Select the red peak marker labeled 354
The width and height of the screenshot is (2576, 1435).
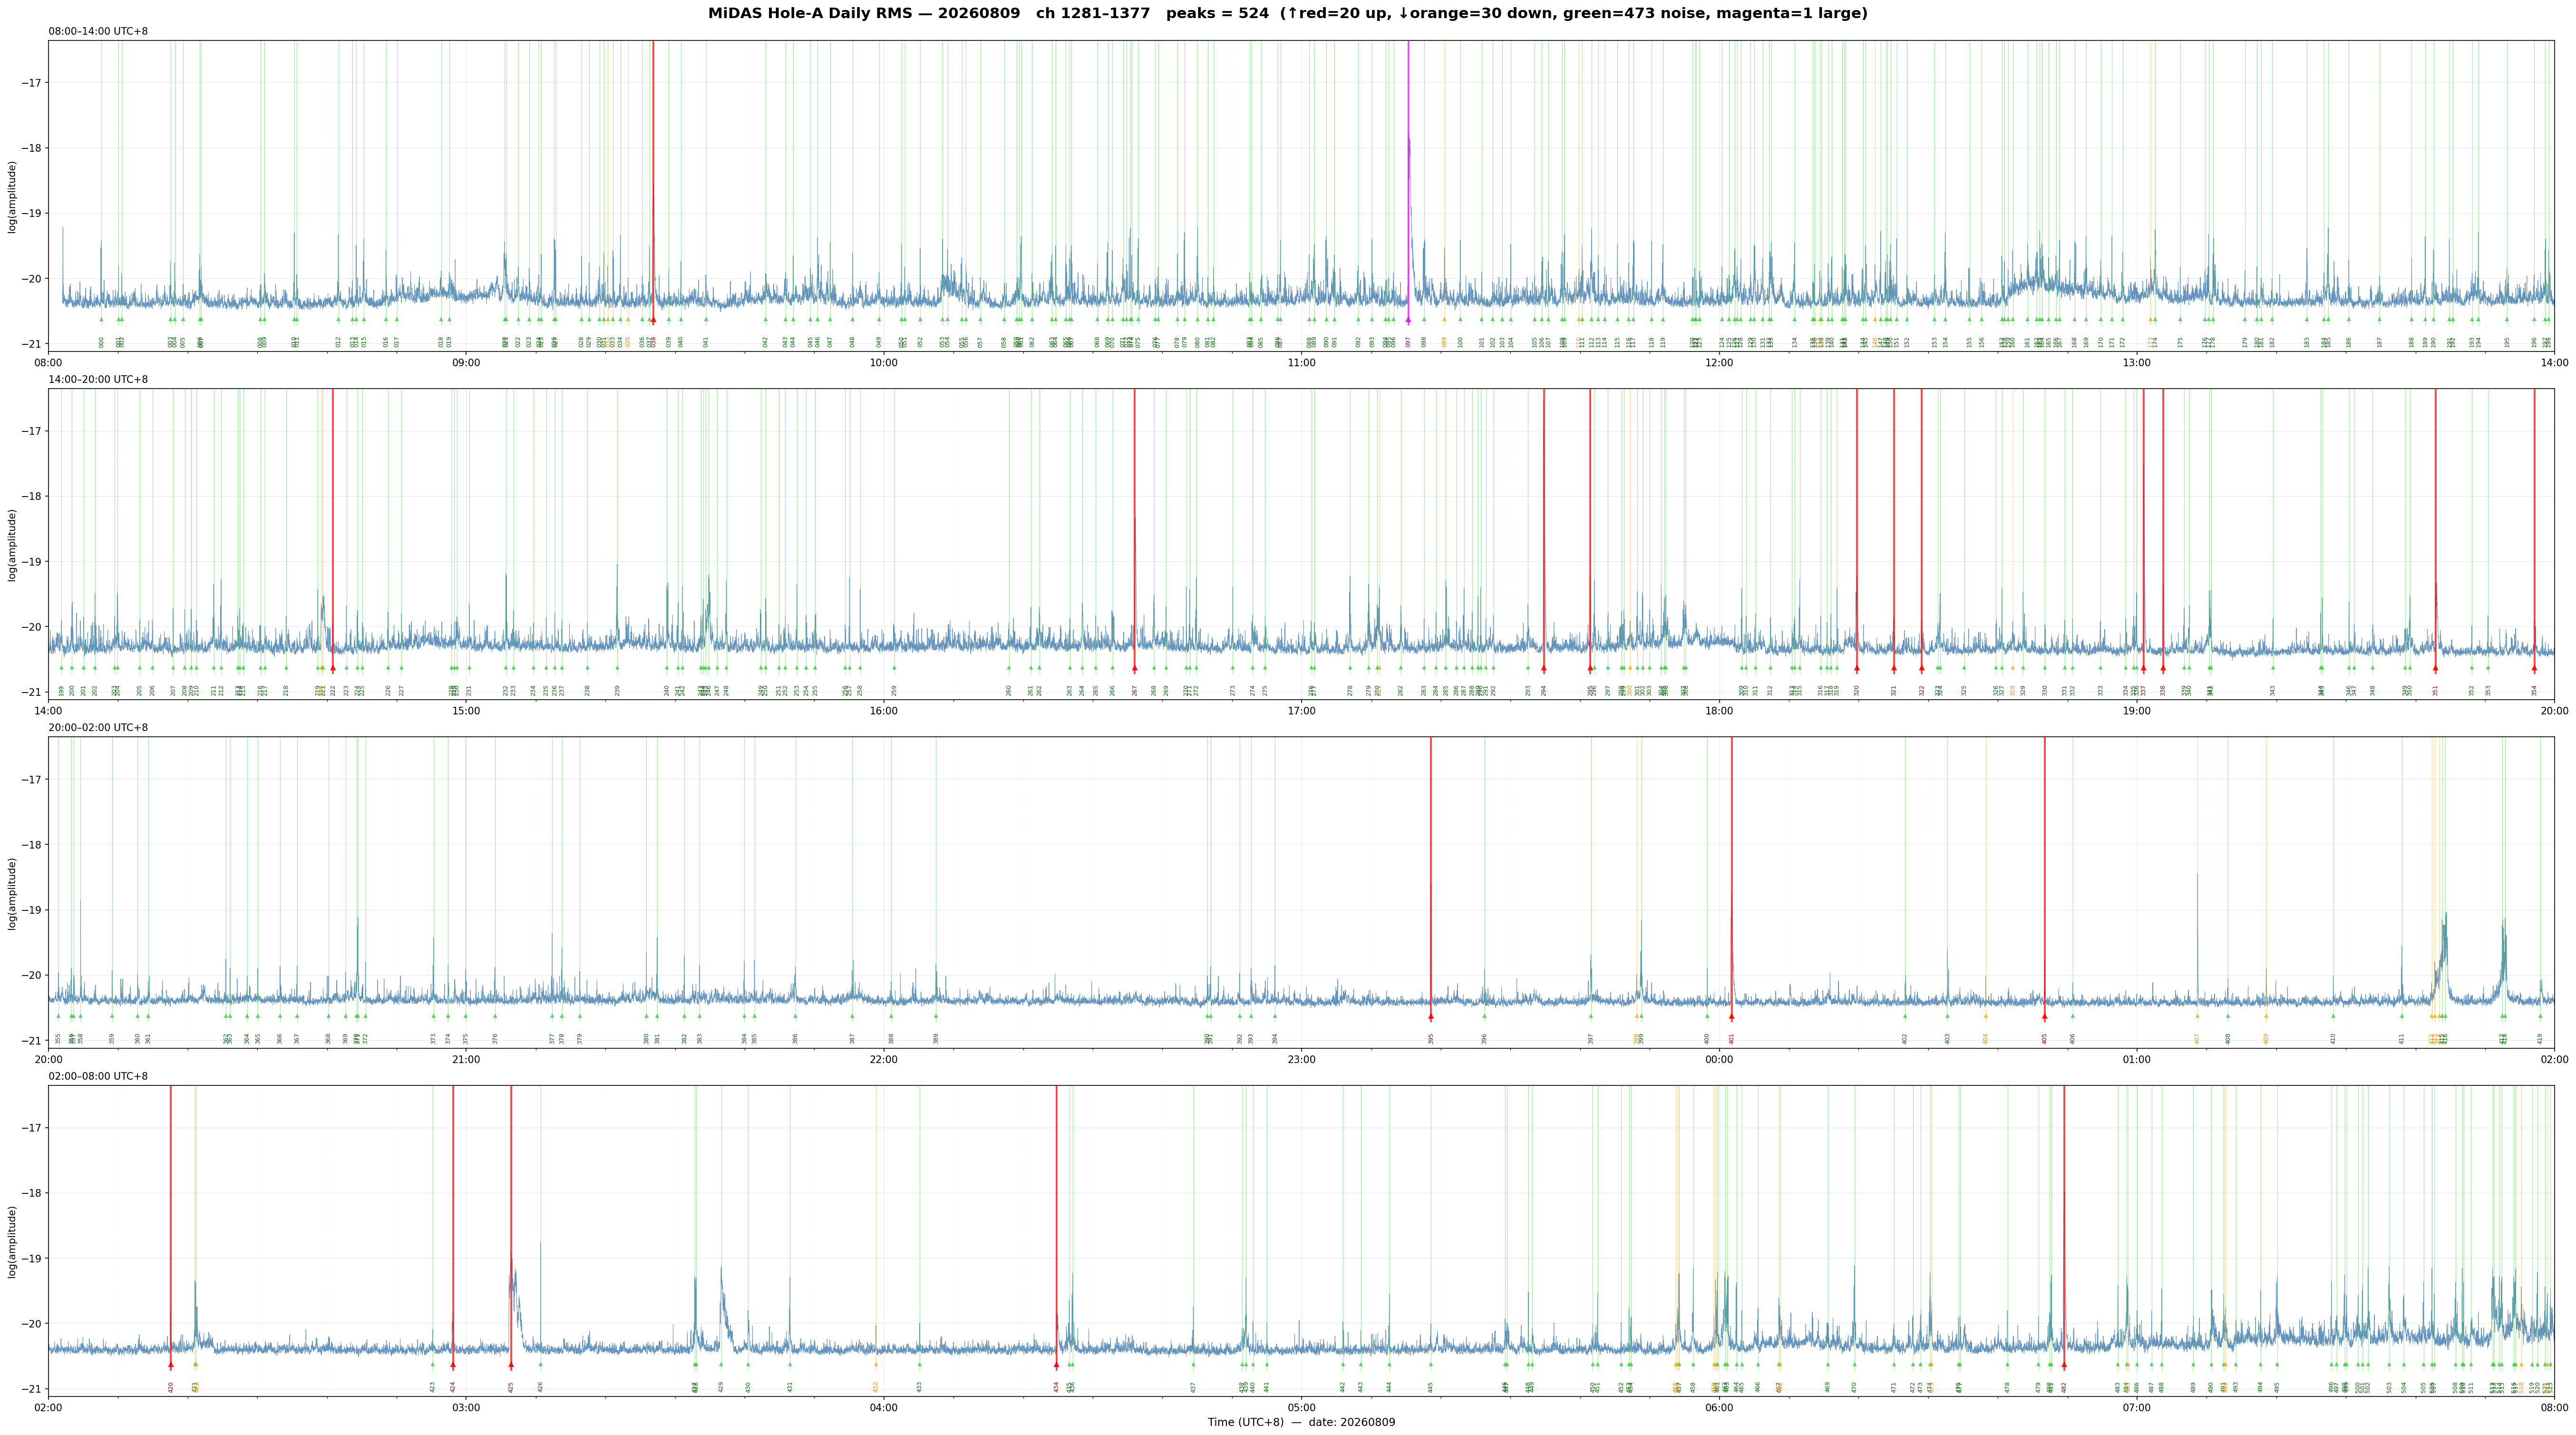2535,668
